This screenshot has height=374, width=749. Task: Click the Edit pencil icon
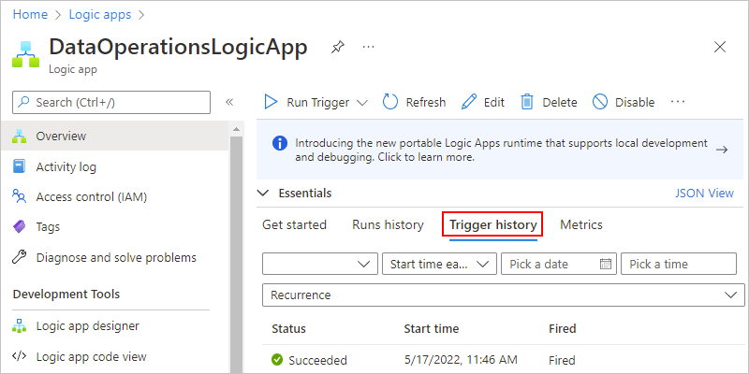tap(469, 102)
